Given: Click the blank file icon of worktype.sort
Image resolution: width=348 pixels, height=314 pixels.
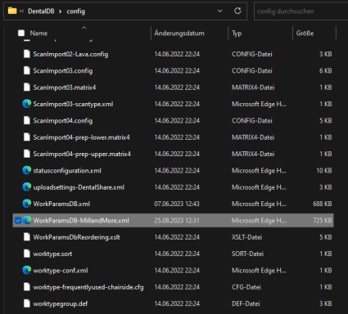Looking at the screenshot, I should (27, 253).
